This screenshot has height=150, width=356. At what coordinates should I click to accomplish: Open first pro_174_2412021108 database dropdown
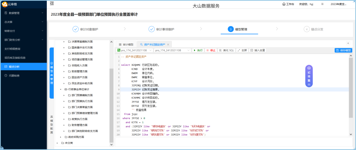point(134,50)
